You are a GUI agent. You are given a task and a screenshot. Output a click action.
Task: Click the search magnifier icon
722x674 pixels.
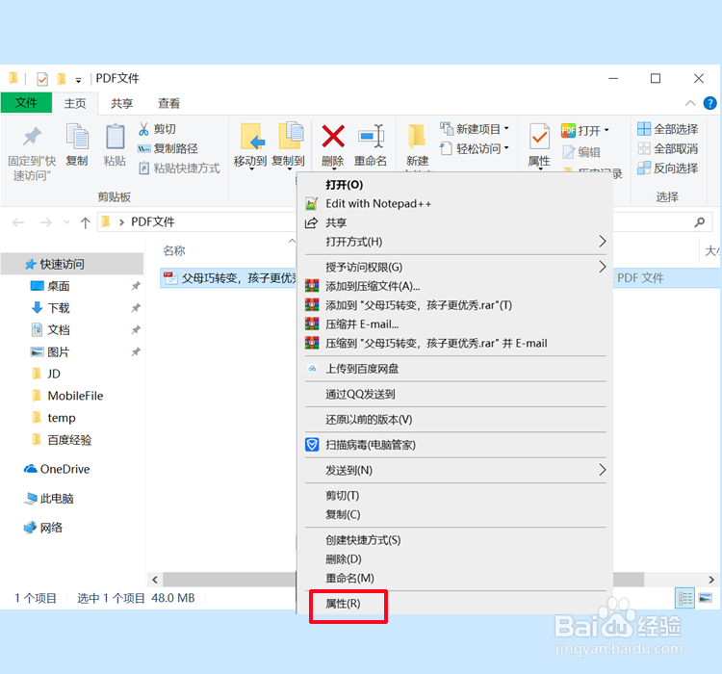(x=700, y=222)
